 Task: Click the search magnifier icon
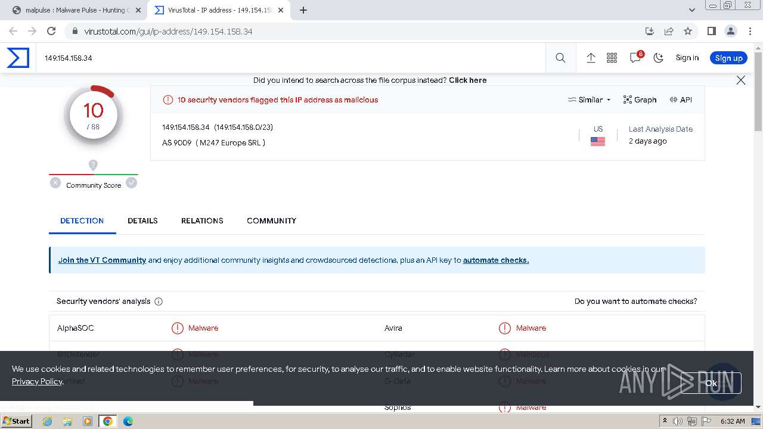click(560, 58)
